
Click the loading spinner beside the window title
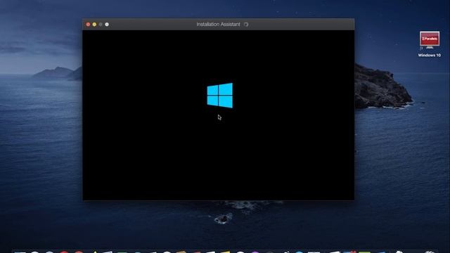(246, 25)
